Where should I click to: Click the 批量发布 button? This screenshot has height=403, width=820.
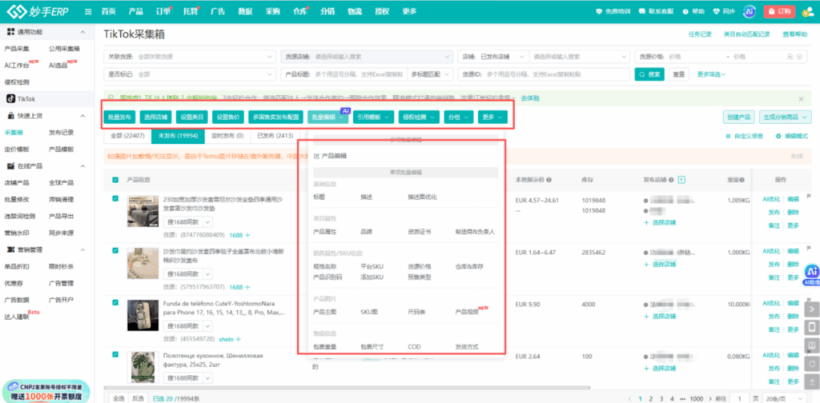click(119, 118)
